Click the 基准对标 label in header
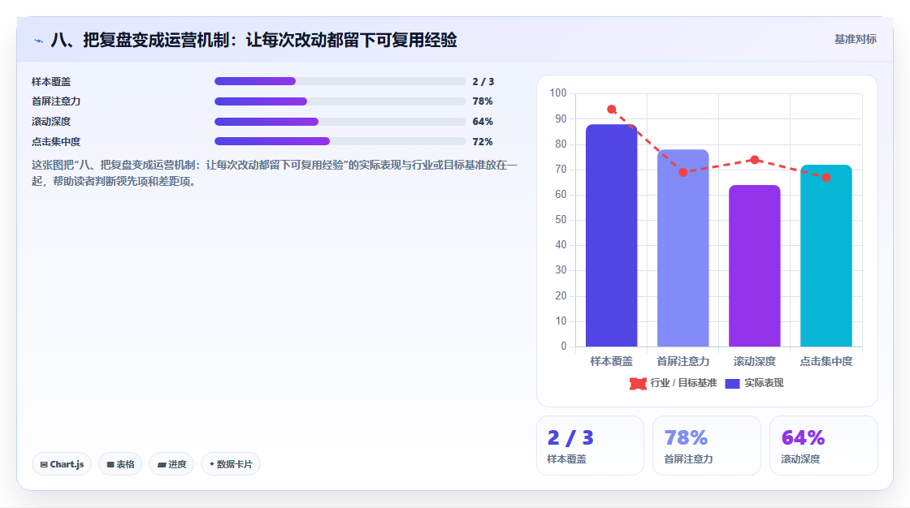 [855, 40]
